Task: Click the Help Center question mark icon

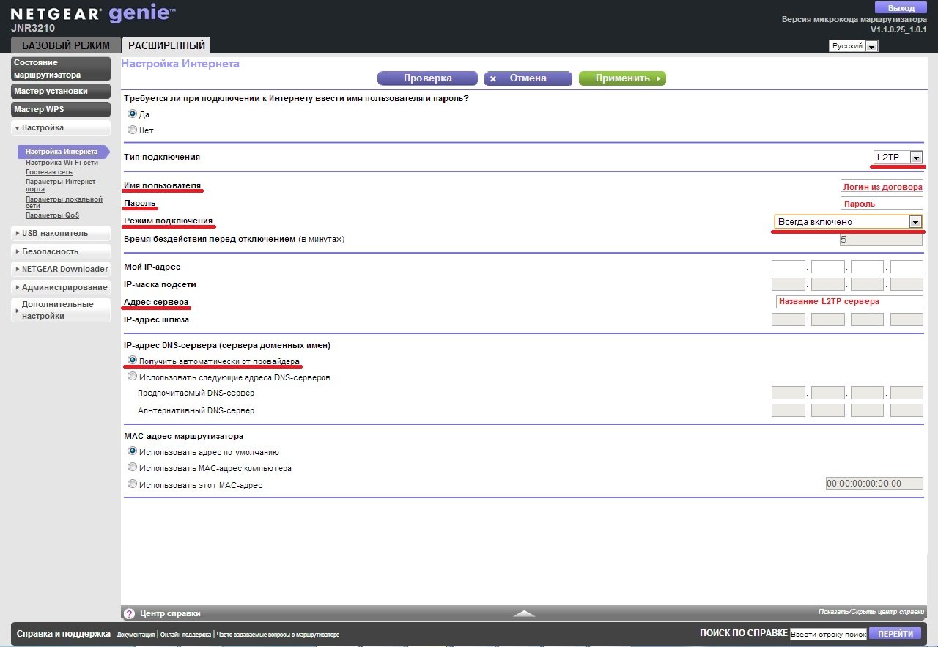Action: click(129, 613)
